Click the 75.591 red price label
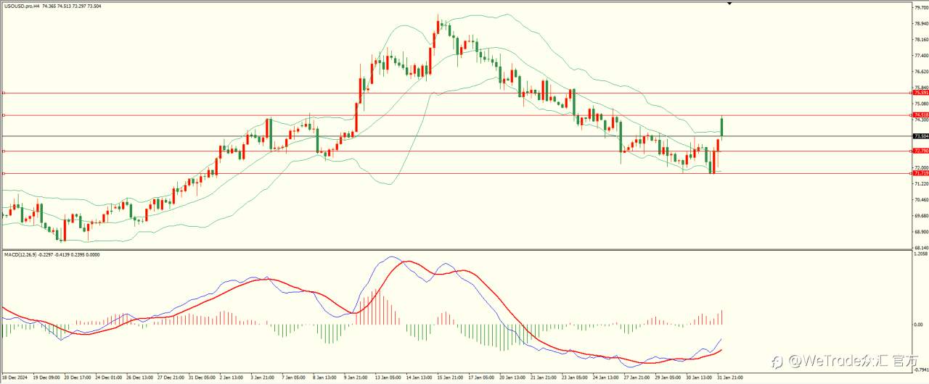The image size is (929, 384). pyautogui.click(x=920, y=93)
